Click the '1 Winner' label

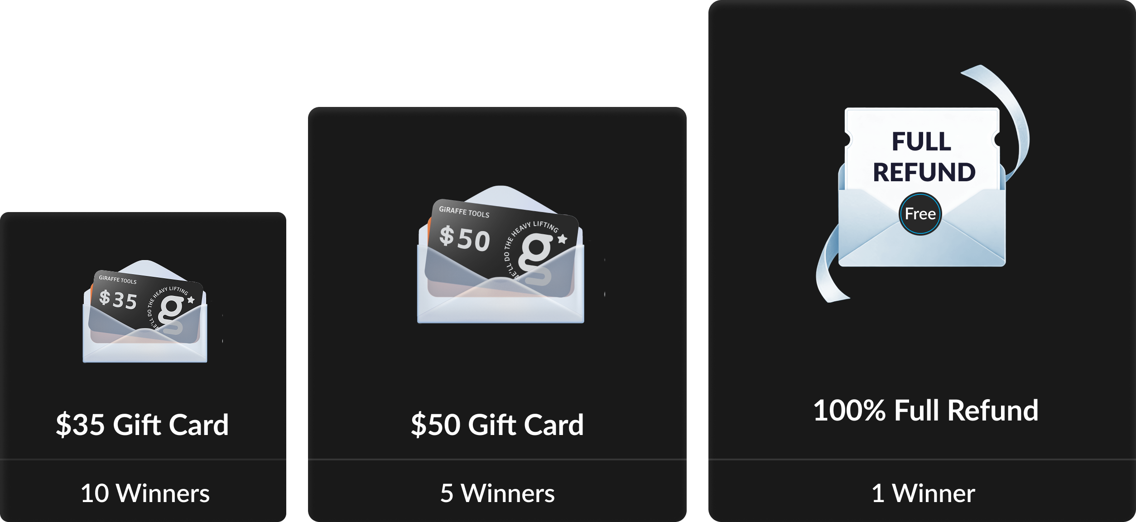[923, 493]
